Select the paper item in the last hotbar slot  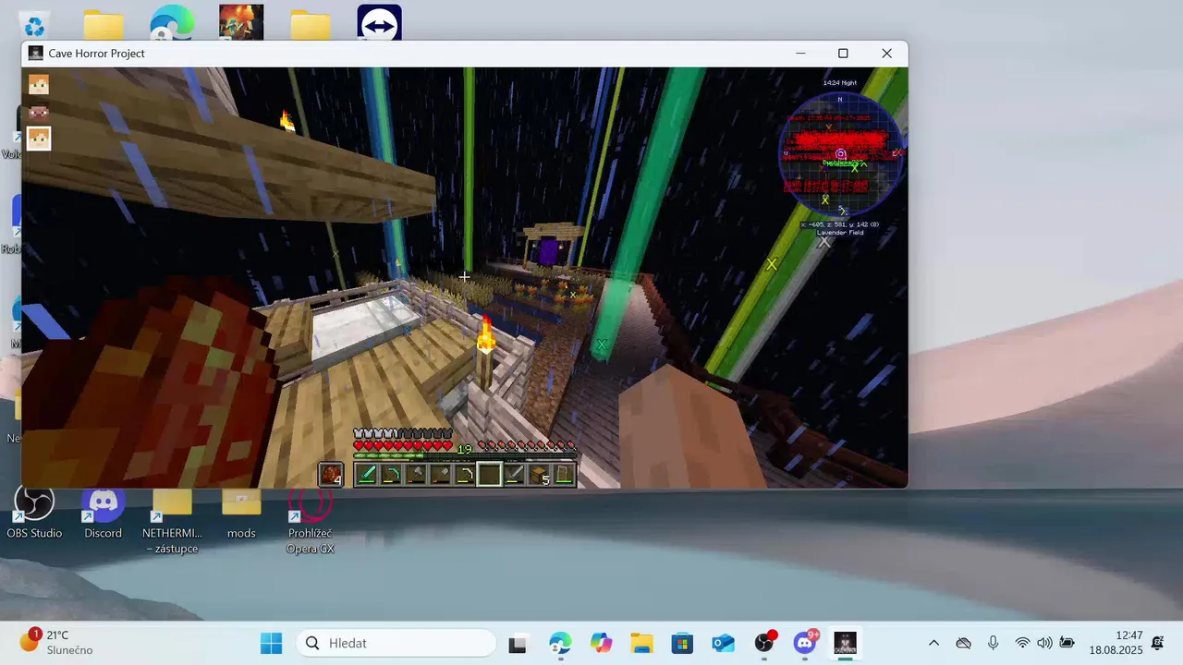564,475
